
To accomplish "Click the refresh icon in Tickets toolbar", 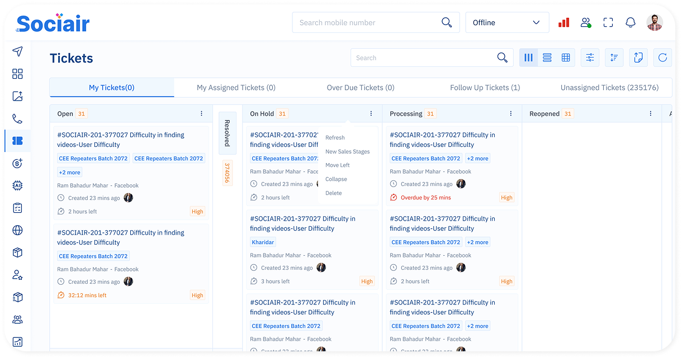I will coord(662,58).
